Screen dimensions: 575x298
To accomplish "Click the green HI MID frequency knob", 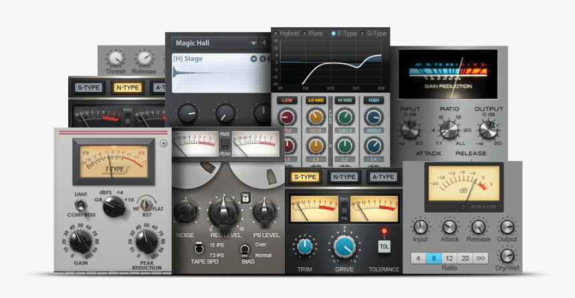I will 345,118.
